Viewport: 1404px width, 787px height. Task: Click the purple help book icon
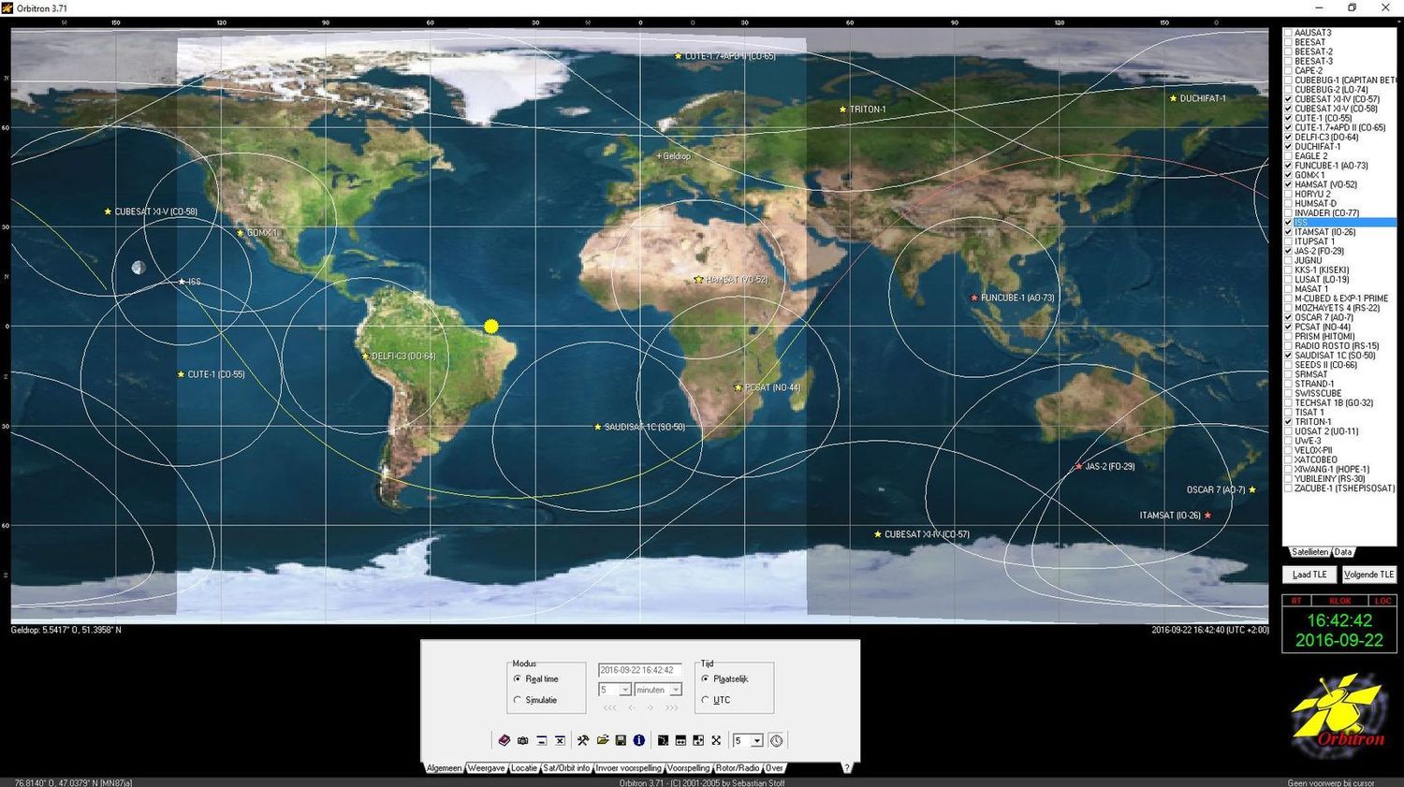coord(505,740)
